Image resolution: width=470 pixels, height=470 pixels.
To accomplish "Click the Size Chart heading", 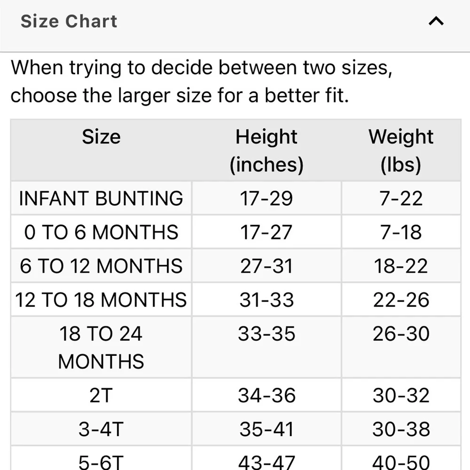I will pos(69,21).
